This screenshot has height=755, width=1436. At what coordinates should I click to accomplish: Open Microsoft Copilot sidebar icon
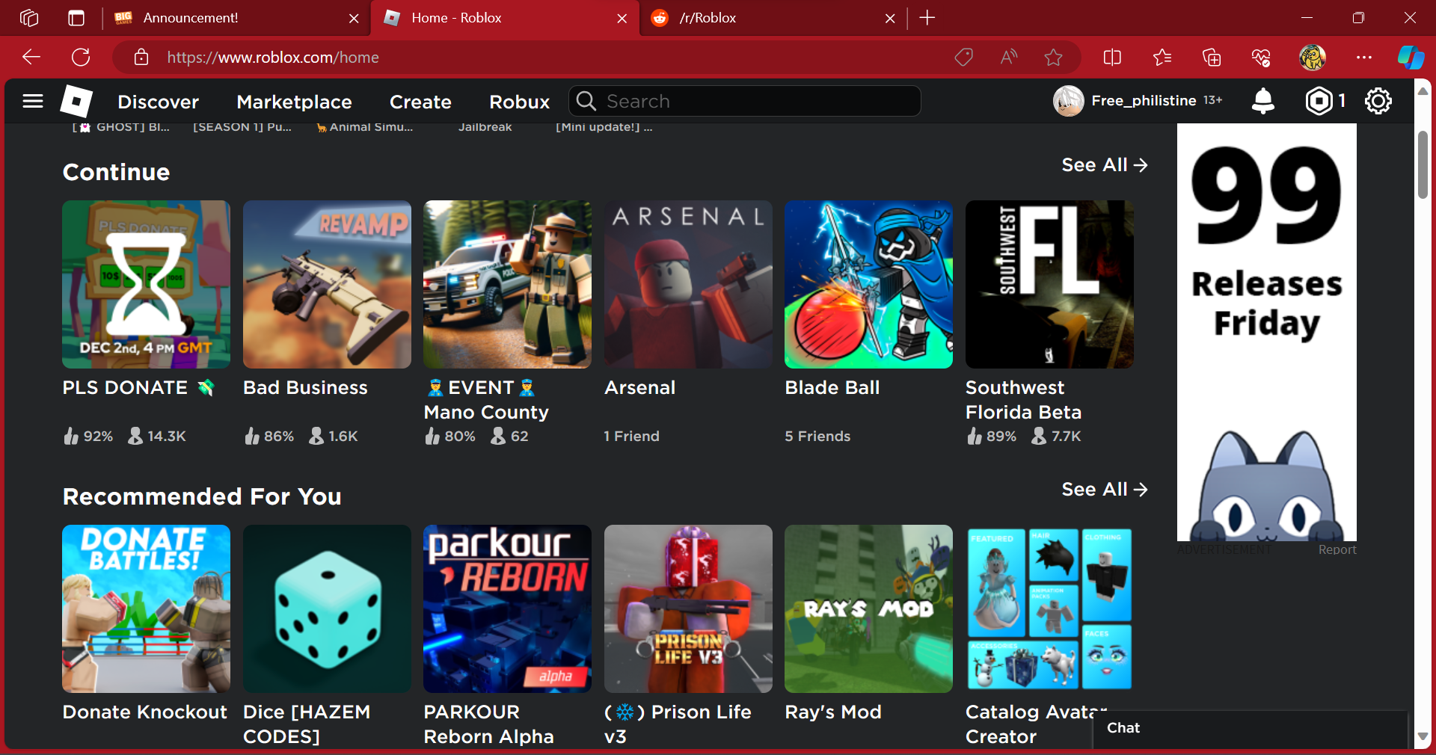point(1410,58)
